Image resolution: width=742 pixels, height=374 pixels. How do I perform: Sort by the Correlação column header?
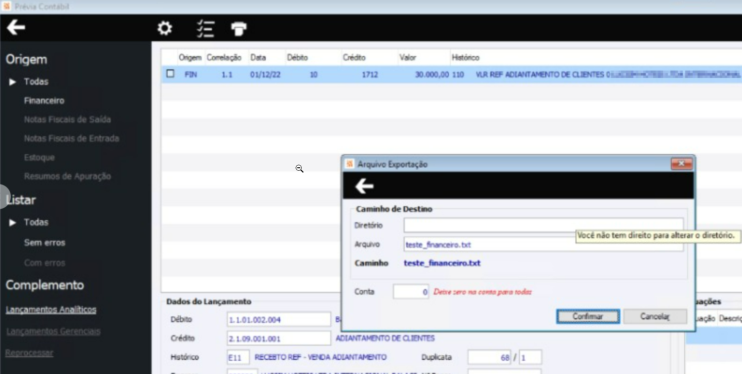pos(224,58)
